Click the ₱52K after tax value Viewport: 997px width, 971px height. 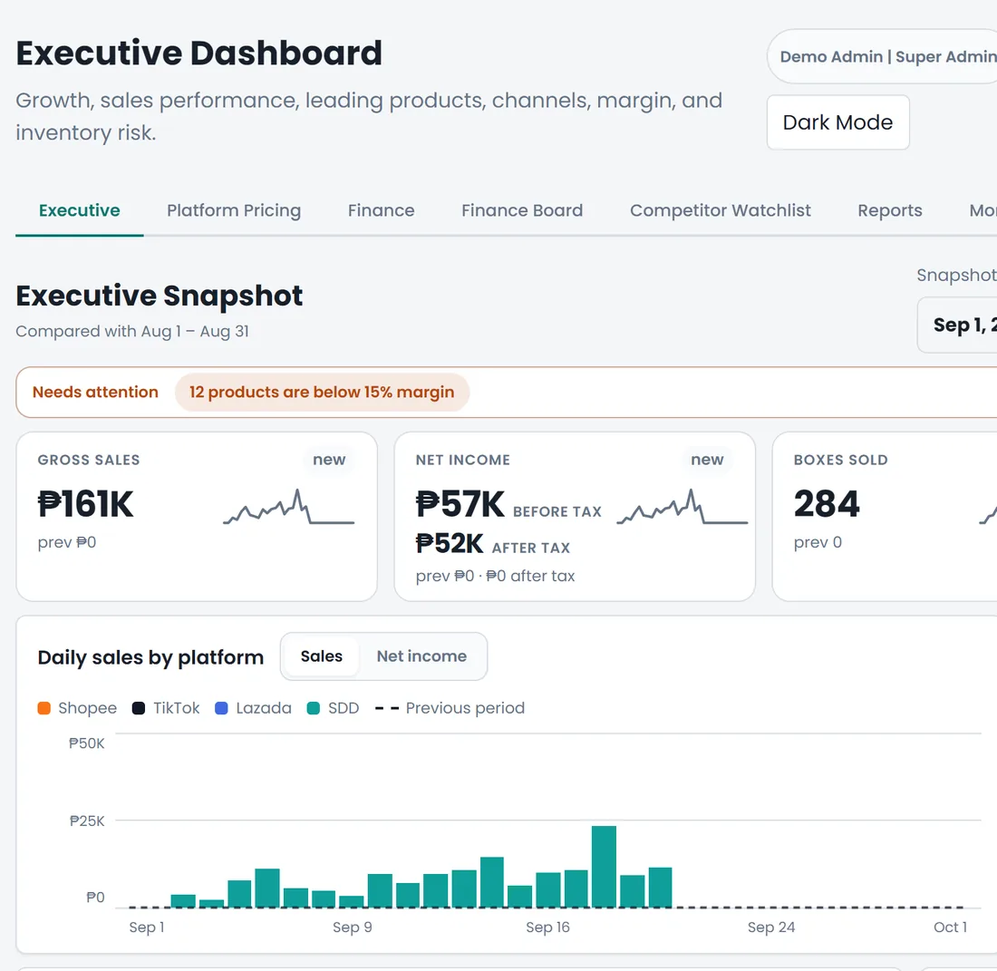pos(450,544)
